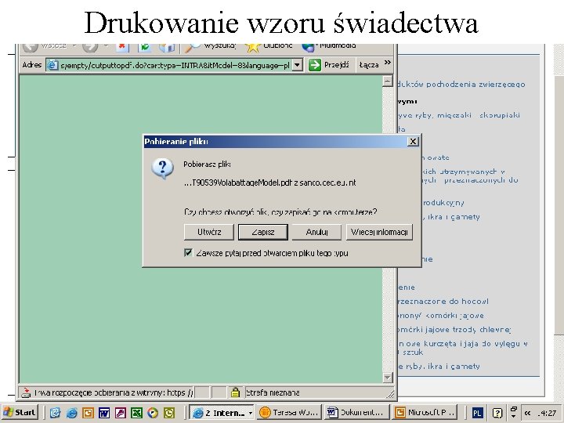Screen dimensions: 564x423
Task: Click the padlock icon in status bar
Action: 235,392
